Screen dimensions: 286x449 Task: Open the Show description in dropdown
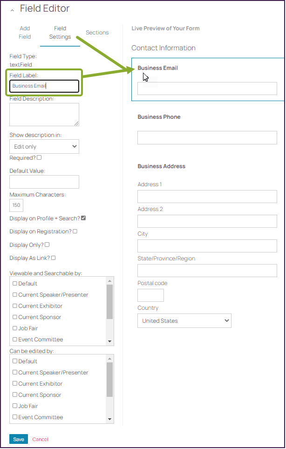click(44, 147)
